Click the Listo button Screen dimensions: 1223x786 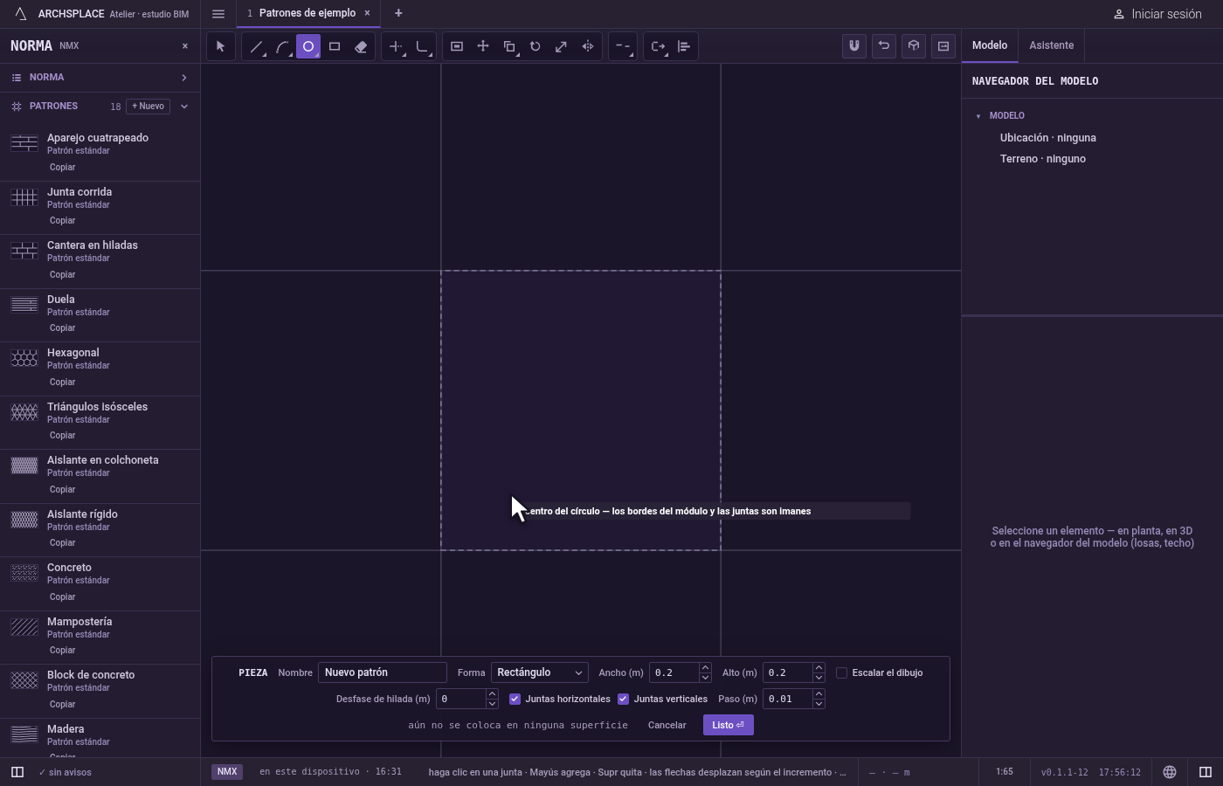tap(728, 725)
